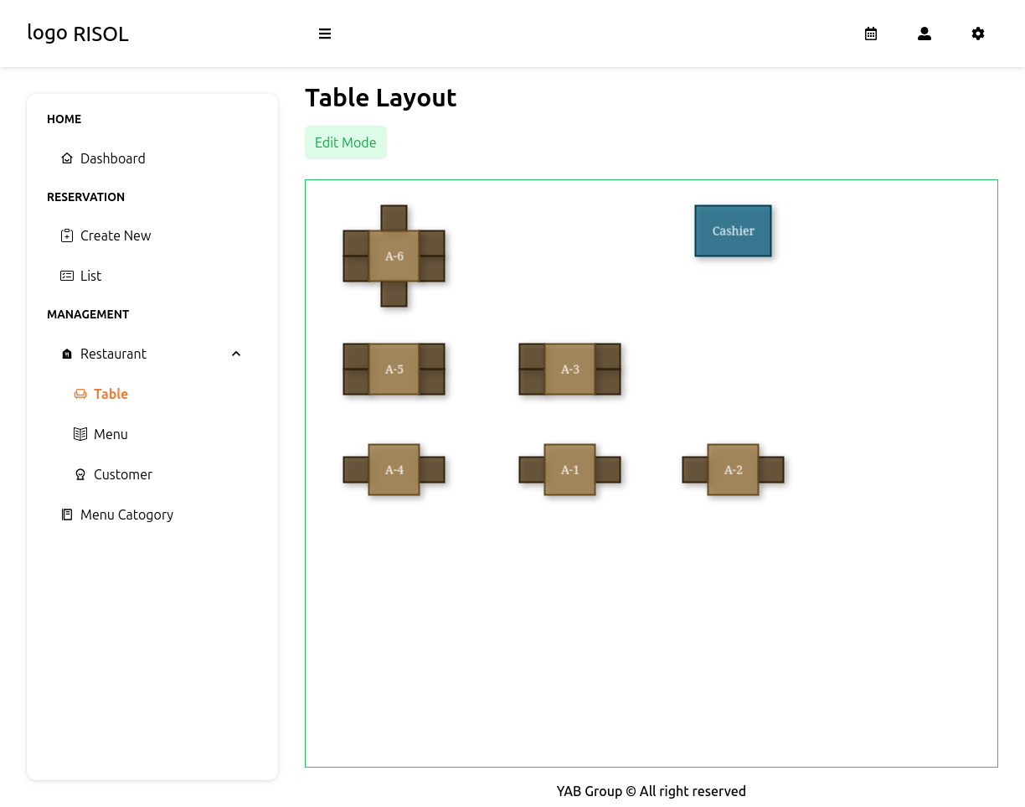Screen dimensions: 1025x807
Task: Toggle Edit Mode for the table layout
Action: click(345, 142)
